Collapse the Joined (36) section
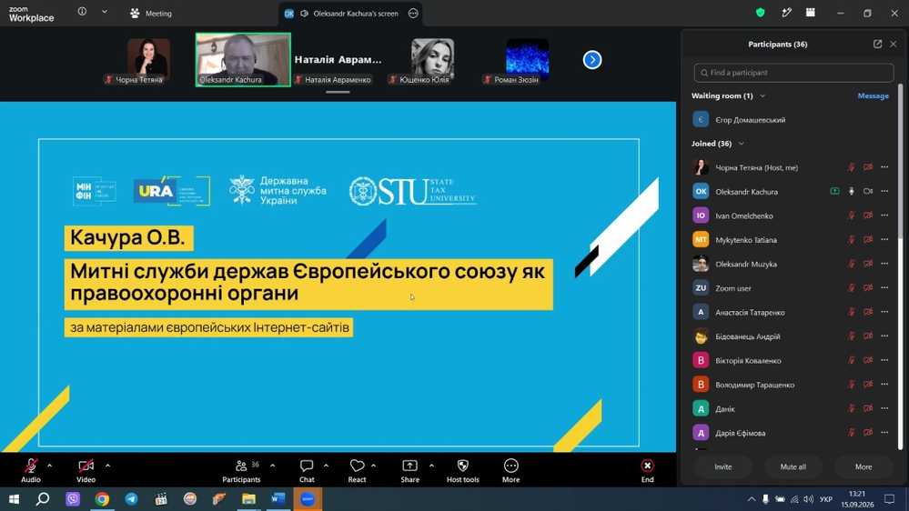This screenshot has width=909, height=511. coord(741,144)
